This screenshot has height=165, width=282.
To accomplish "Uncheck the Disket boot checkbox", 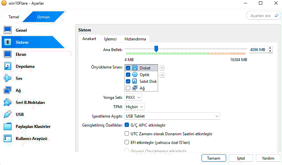I will coord(128,68).
